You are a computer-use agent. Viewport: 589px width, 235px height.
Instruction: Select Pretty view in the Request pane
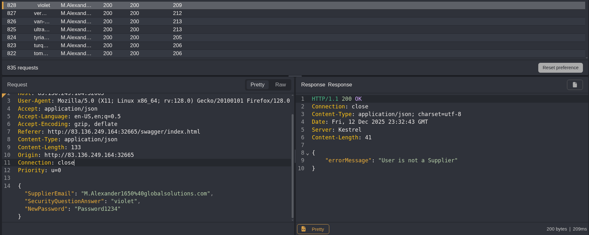pos(257,85)
